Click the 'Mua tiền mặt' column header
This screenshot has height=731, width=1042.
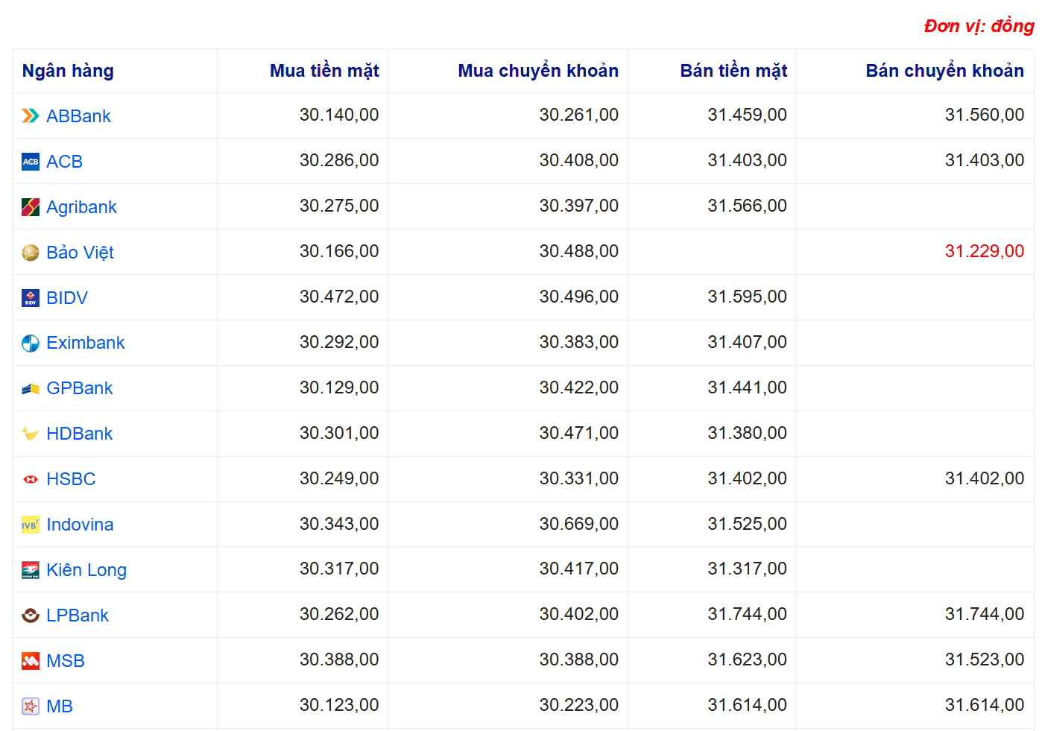coord(324,71)
